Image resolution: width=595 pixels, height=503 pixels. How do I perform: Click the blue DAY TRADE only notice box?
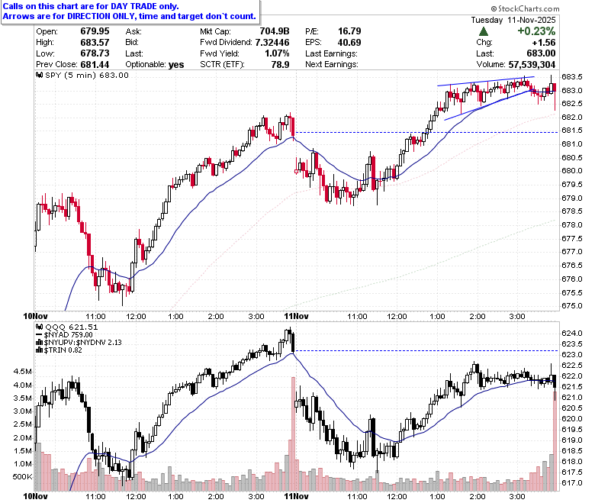(130, 11)
